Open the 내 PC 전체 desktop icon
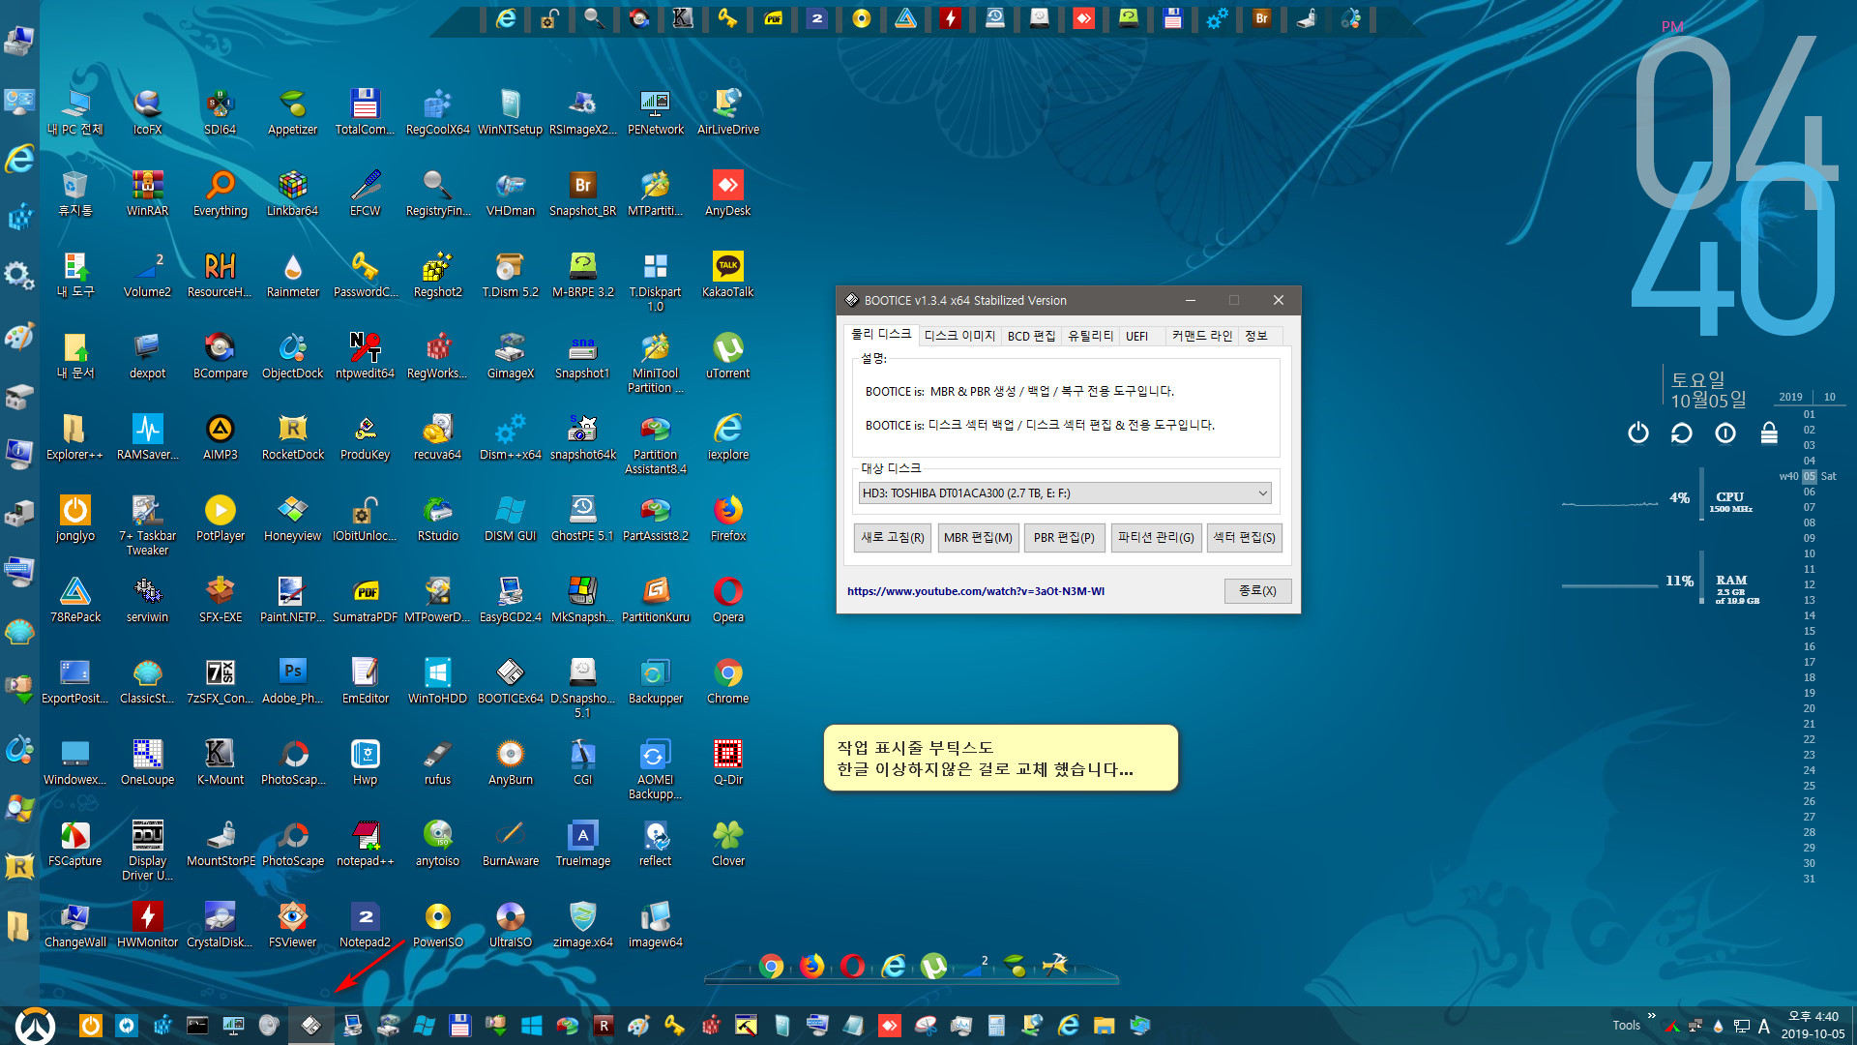 (74, 111)
